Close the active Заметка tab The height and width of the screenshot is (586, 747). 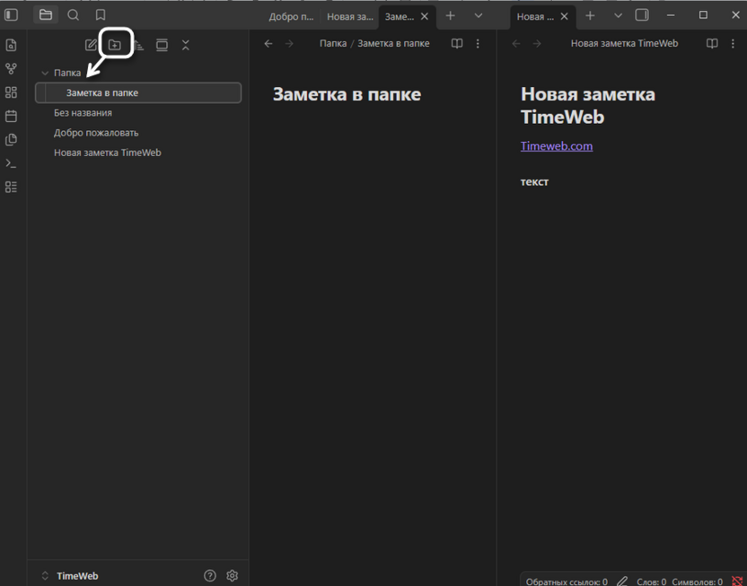[425, 16]
